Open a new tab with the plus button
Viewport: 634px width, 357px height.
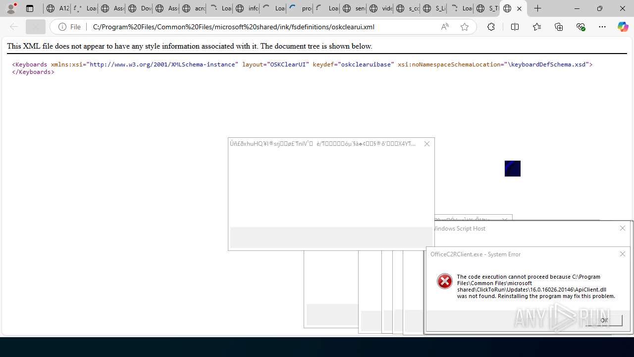[538, 8]
